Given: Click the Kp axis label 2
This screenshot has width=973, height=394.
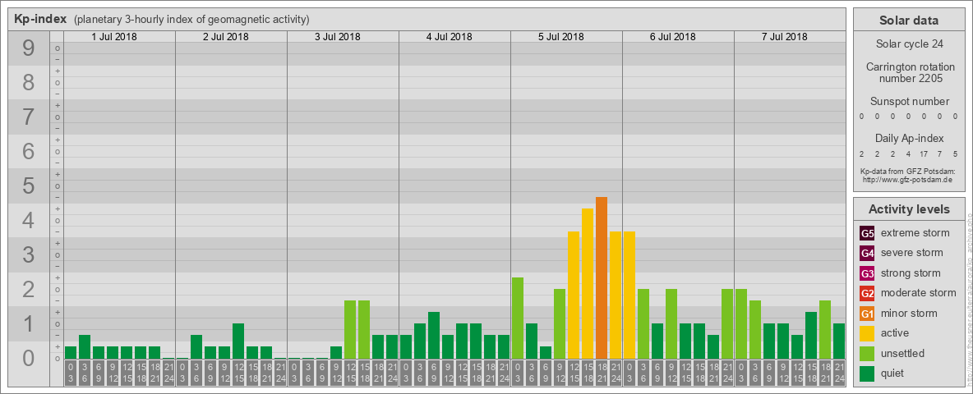Looking at the screenshot, I should coord(29,289).
